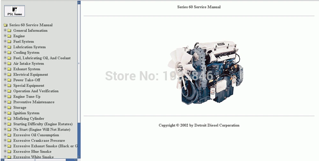Viewport: 319px width, 161px height.
Task: Select Operation And Verification in the tree
Action: point(36,91)
